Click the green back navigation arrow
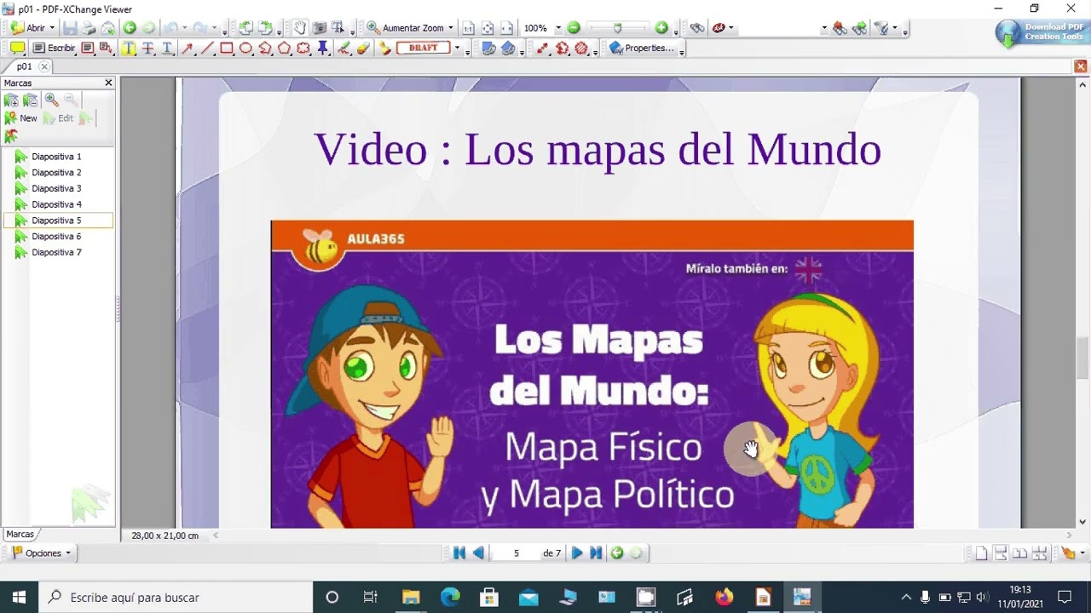This screenshot has height=613, width=1091. (130, 28)
